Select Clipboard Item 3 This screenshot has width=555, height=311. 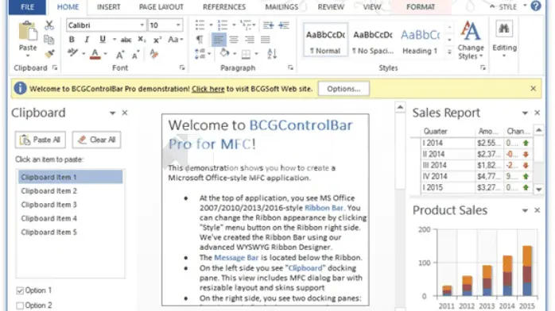[70, 205]
